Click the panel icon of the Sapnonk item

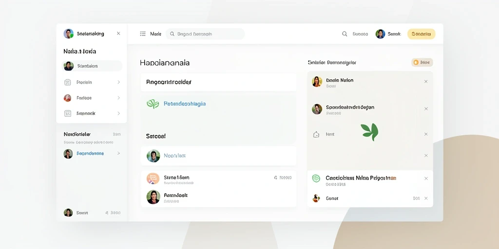point(67,113)
